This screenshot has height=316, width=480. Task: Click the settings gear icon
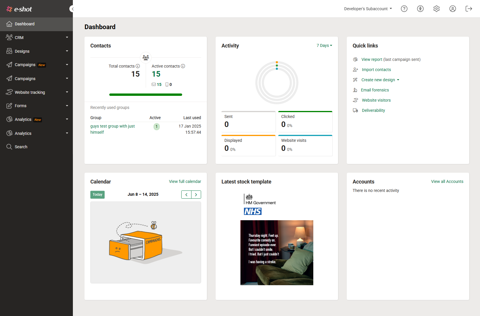click(x=436, y=9)
